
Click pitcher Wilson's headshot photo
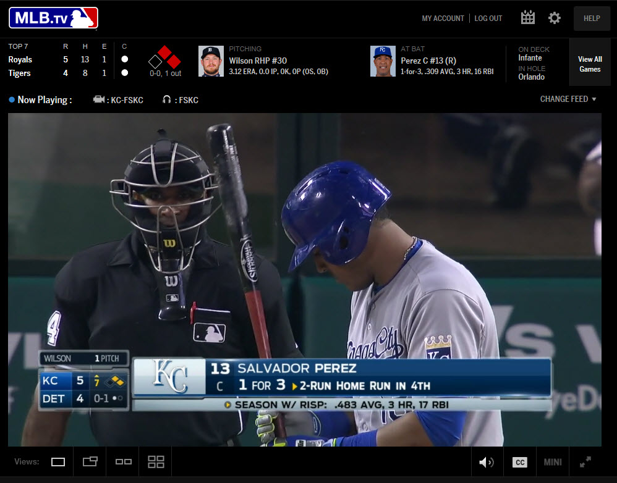pyautogui.click(x=211, y=61)
